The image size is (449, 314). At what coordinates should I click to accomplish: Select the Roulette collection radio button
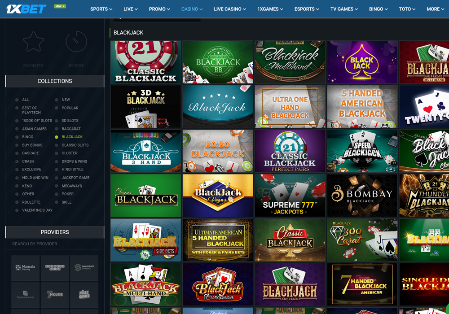tap(16, 202)
